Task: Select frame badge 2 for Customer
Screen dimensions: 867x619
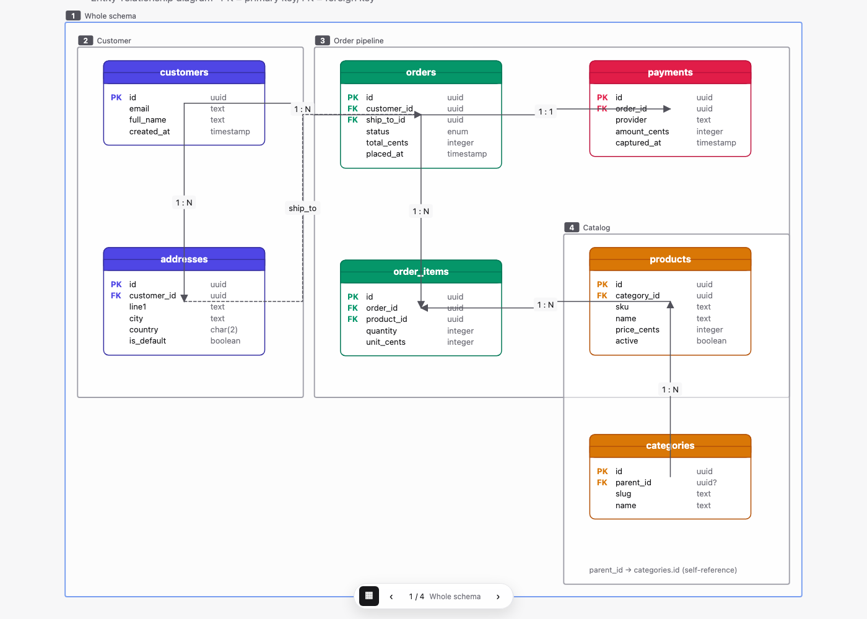Action: coord(85,41)
